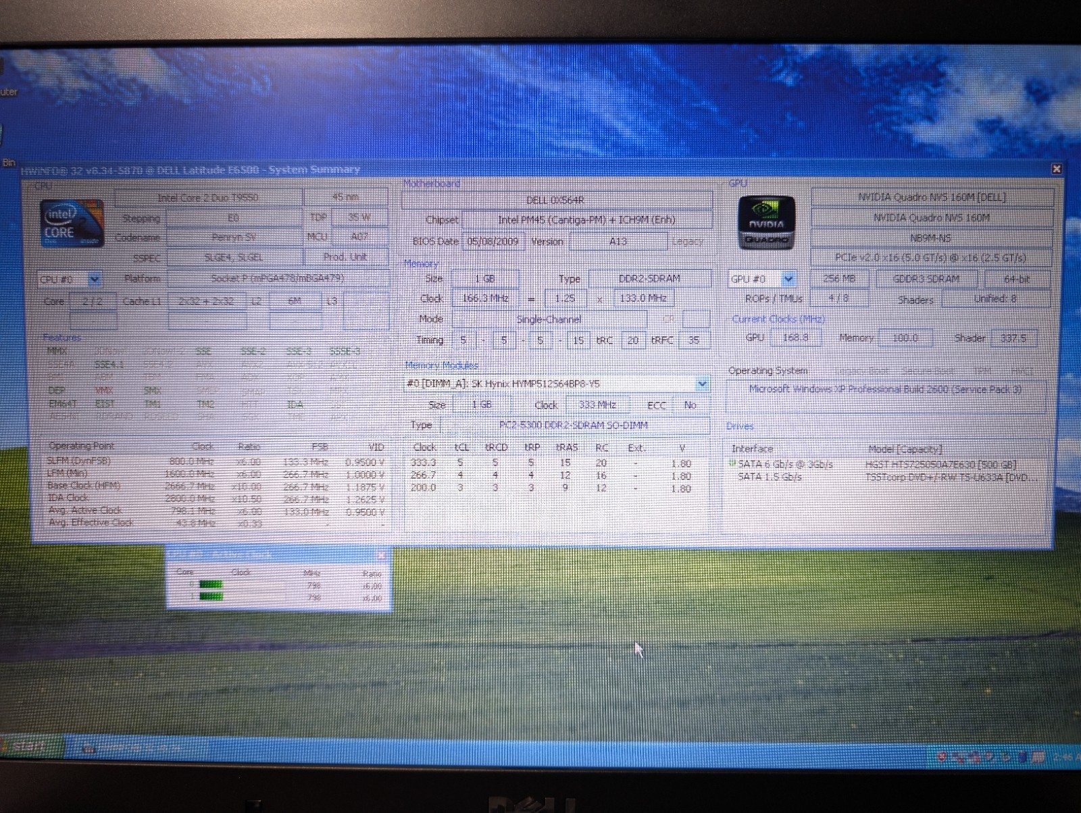Viewport: 1081px width, 813px height.
Task: Click the SSE4.1 feature flag
Action: (x=108, y=365)
